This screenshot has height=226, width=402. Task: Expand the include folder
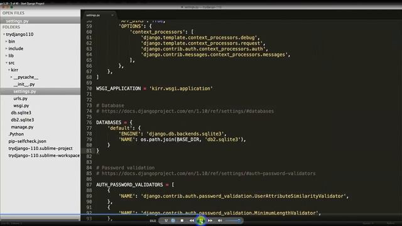[6, 48]
